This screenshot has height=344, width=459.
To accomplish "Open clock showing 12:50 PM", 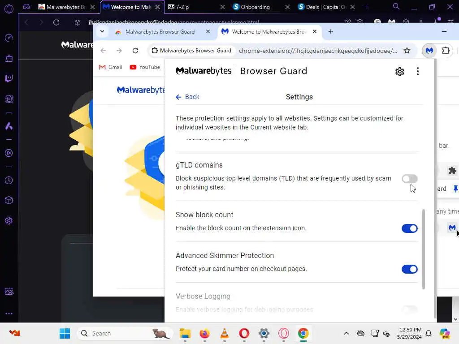I will point(409,333).
